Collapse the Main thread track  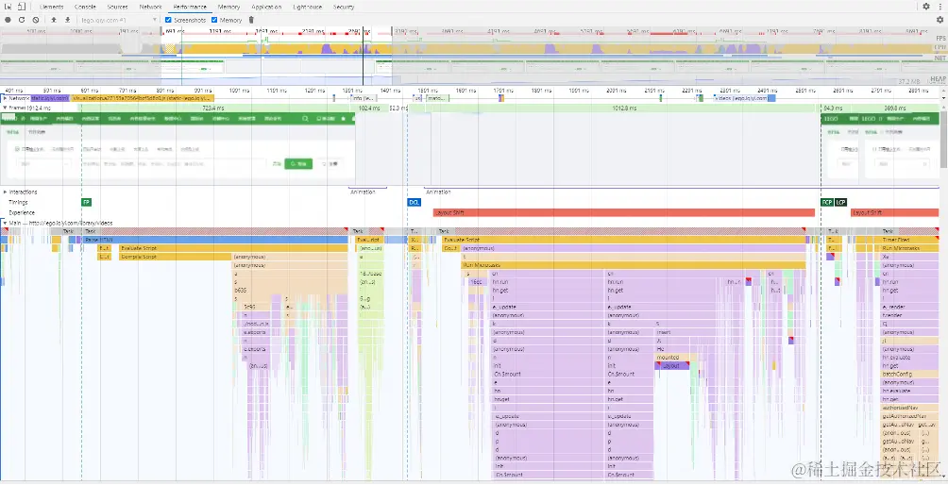5,223
